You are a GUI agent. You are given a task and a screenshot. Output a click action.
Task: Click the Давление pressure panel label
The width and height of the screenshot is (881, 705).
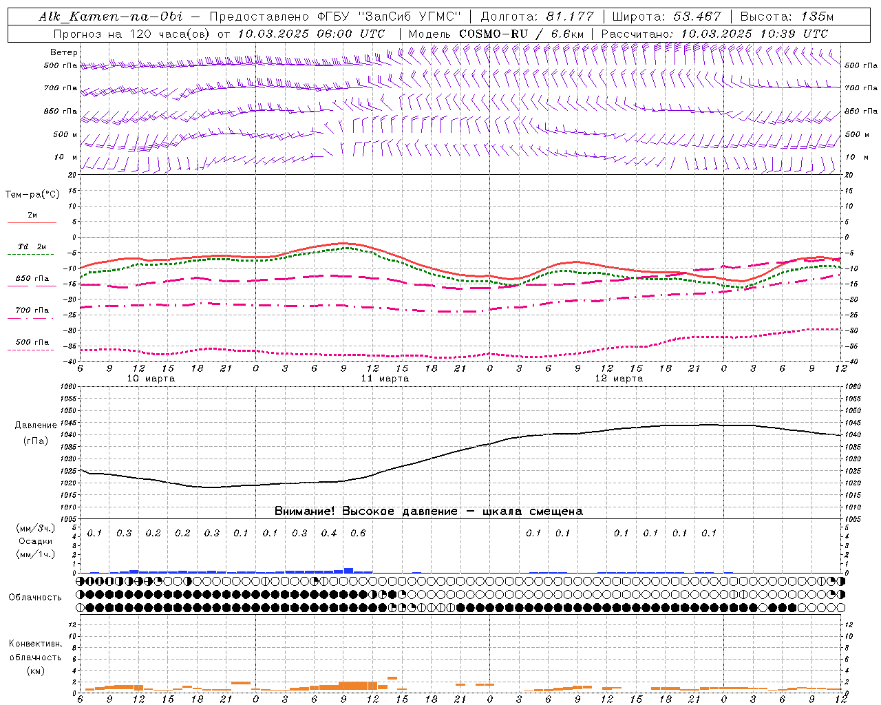36,425
